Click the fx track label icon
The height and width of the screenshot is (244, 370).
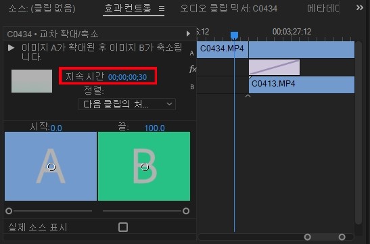[x=193, y=69]
